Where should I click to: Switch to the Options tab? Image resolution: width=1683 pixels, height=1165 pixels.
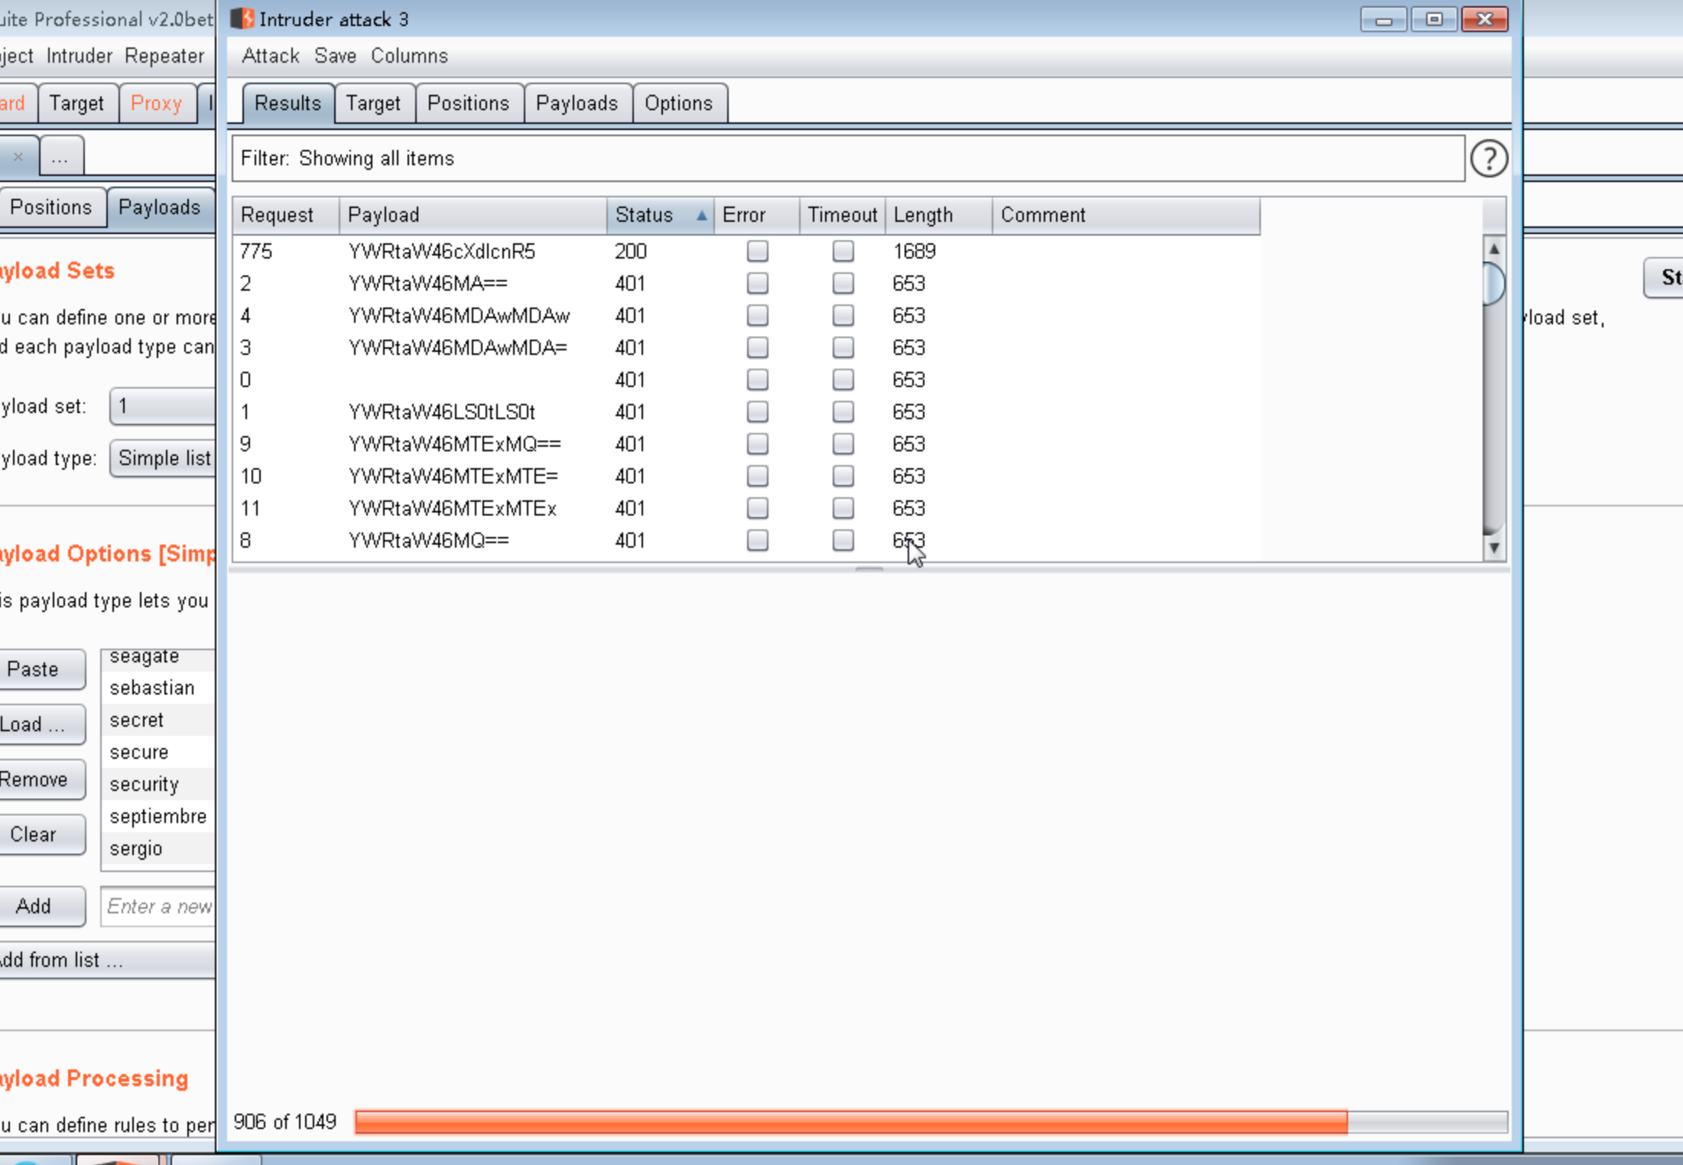(x=678, y=103)
